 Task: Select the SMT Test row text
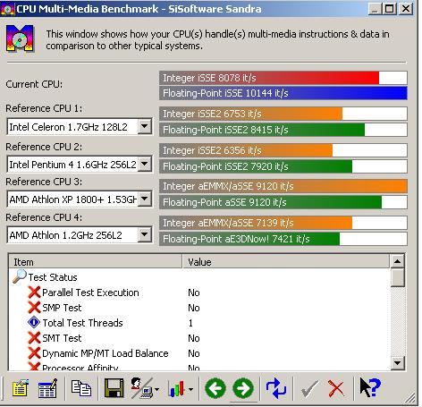coord(62,338)
